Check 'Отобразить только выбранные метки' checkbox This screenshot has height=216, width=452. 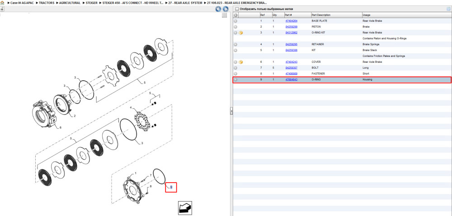[x=237, y=9]
